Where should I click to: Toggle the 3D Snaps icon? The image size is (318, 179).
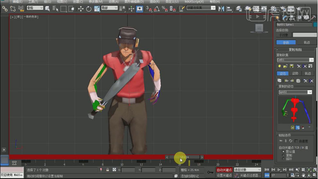click(x=149, y=9)
